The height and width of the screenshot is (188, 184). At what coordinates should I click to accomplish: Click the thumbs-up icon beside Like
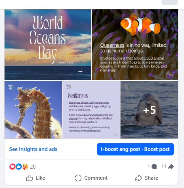pos(30,178)
